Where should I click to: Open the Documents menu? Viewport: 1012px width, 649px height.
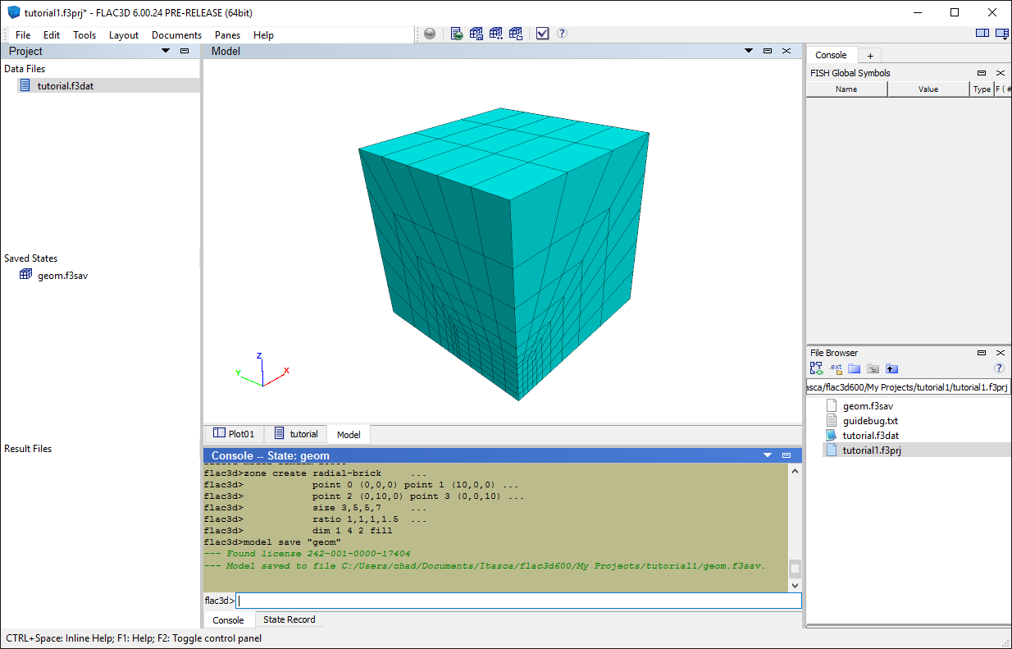pos(176,35)
